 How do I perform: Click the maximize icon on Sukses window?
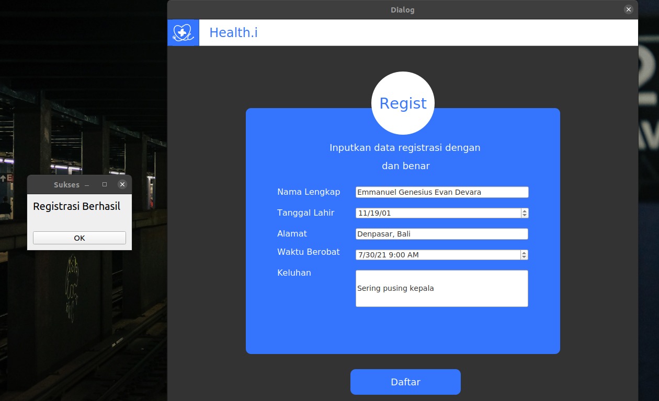click(x=104, y=184)
